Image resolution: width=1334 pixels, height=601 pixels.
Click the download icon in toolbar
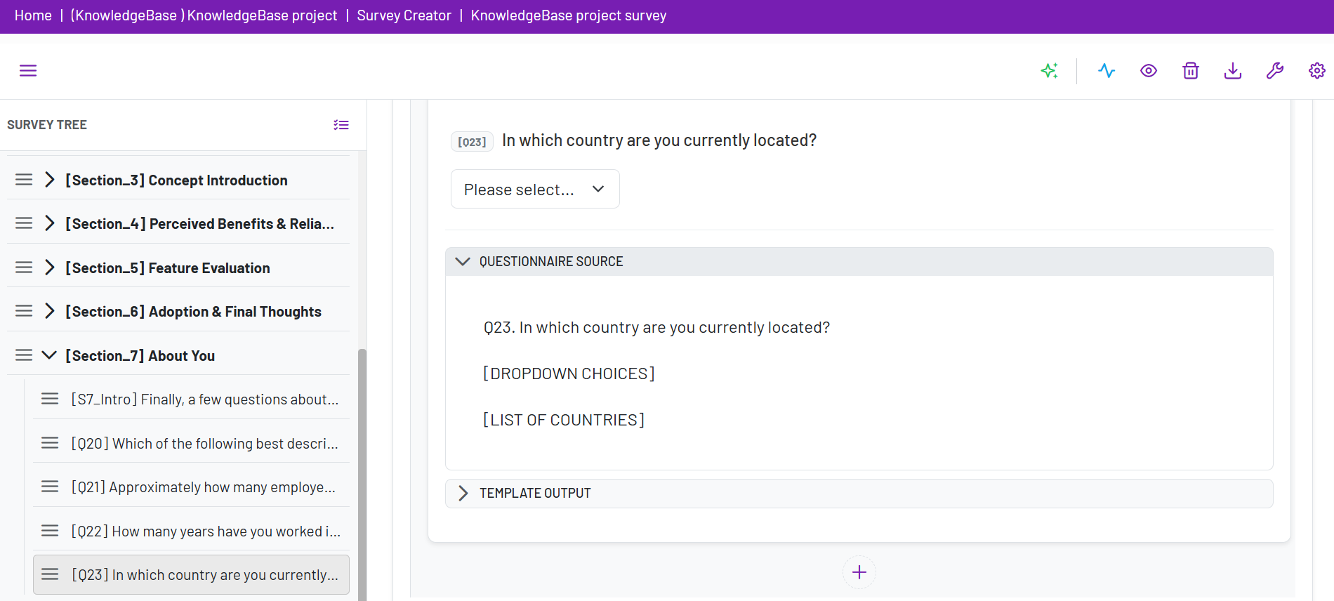[x=1233, y=70]
